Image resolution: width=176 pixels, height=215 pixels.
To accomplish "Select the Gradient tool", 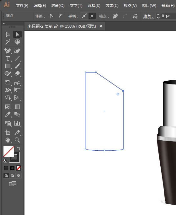I will click(x=17, y=107).
